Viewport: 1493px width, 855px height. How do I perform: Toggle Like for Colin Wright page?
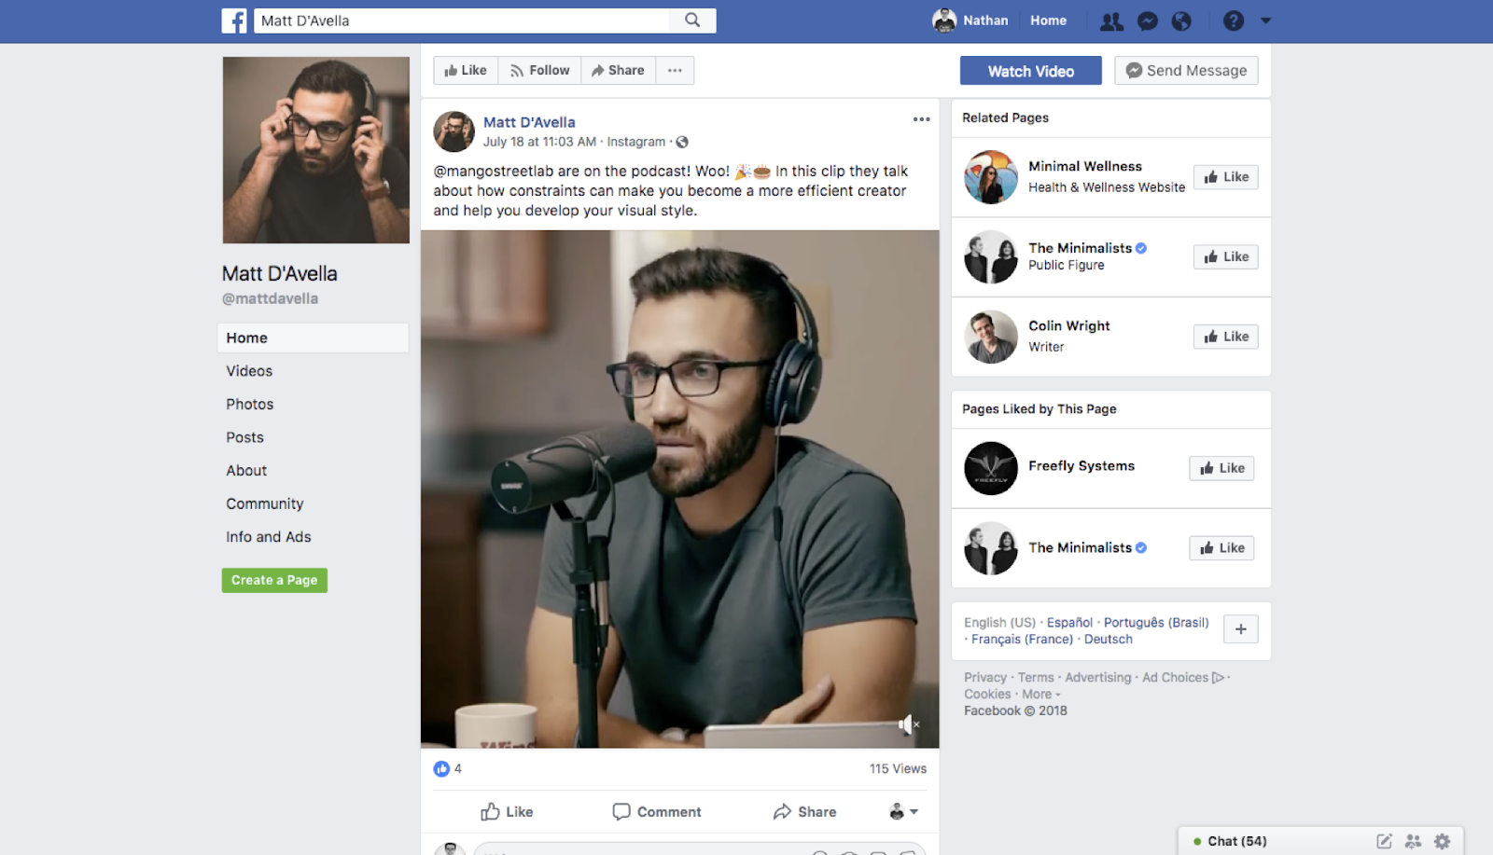(1225, 337)
